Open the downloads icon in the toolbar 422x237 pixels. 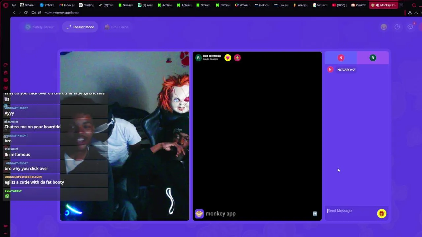pos(416,13)
